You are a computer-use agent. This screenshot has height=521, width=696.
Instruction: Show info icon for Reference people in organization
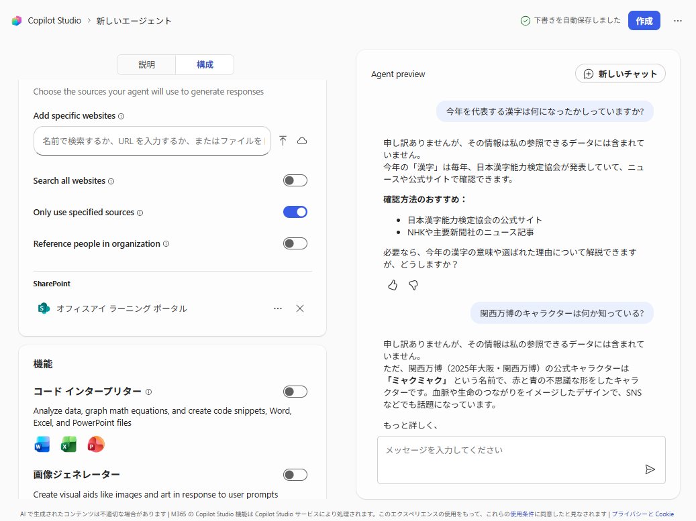coord(166,244)
